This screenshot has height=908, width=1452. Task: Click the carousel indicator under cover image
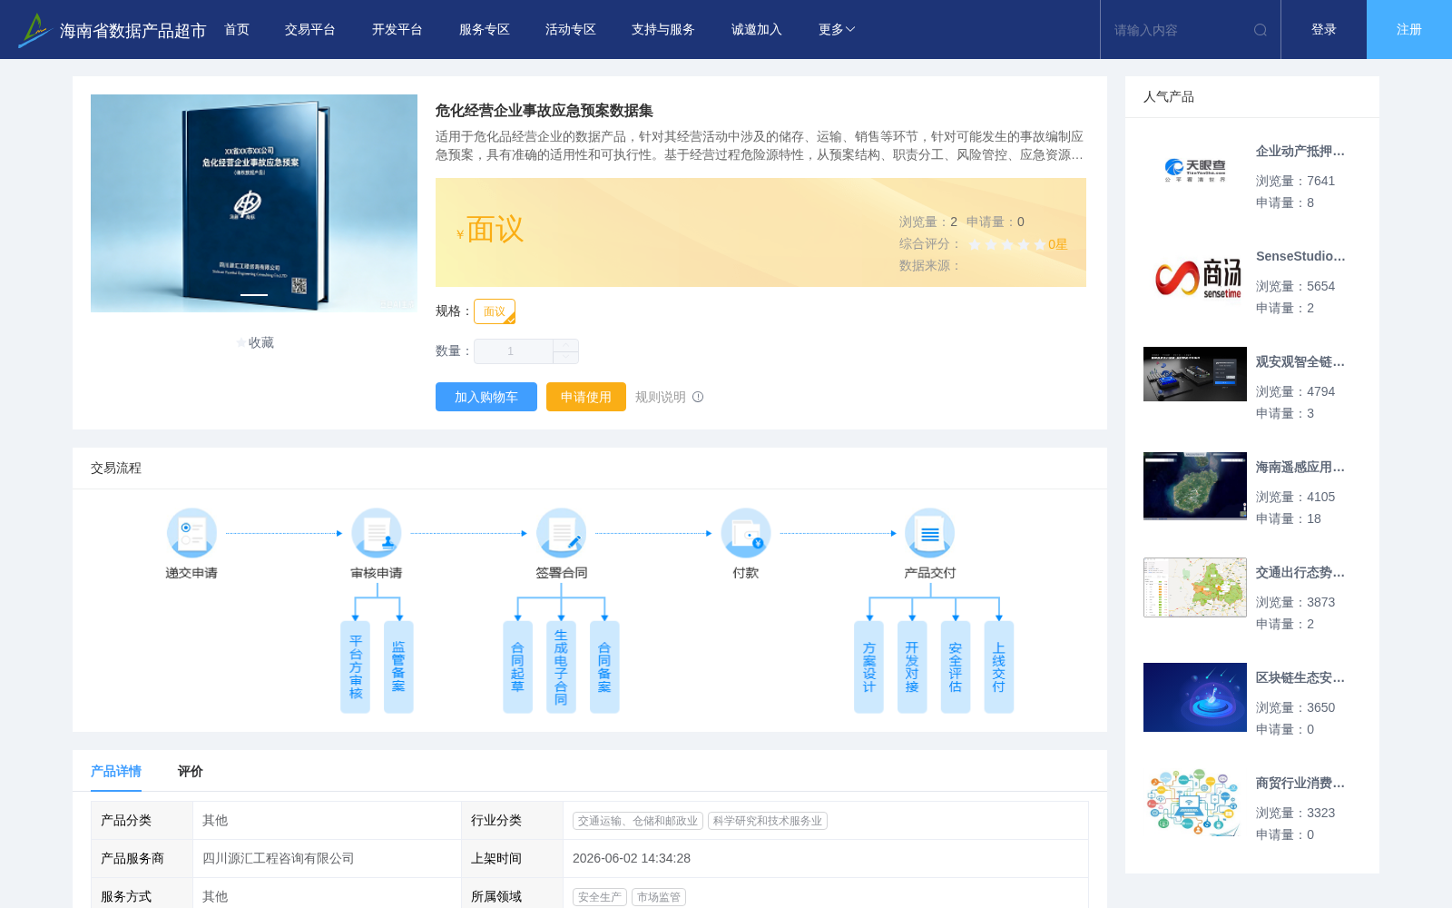[x=254, y=295]
